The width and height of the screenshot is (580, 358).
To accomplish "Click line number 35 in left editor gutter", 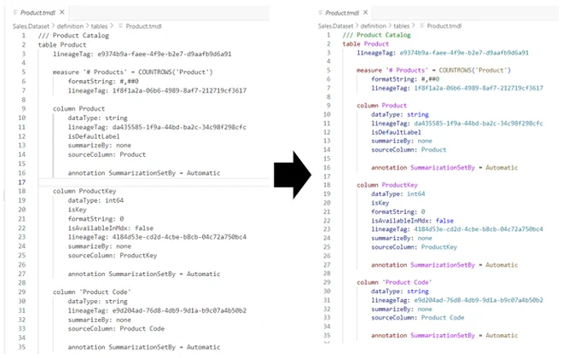I will (22, 347).
